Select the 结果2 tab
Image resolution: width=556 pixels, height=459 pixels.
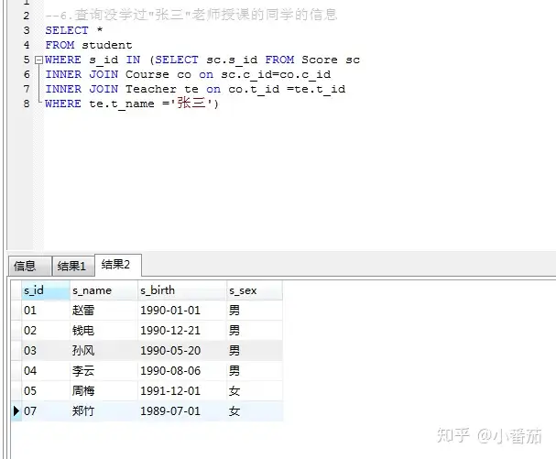click(x=118, y=265)
